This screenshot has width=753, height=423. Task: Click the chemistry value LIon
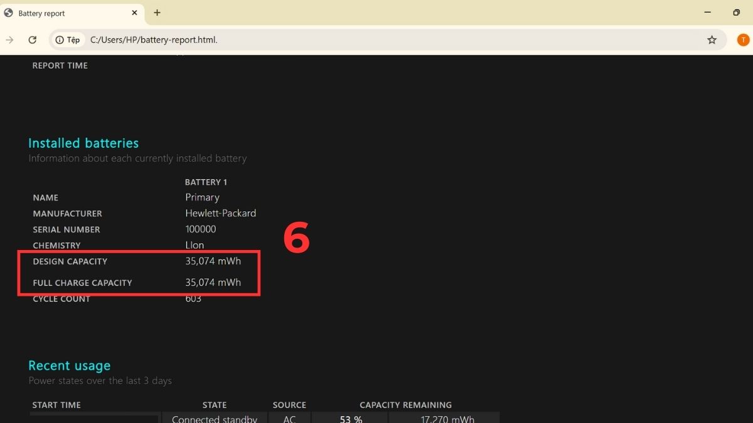point(195,245)
